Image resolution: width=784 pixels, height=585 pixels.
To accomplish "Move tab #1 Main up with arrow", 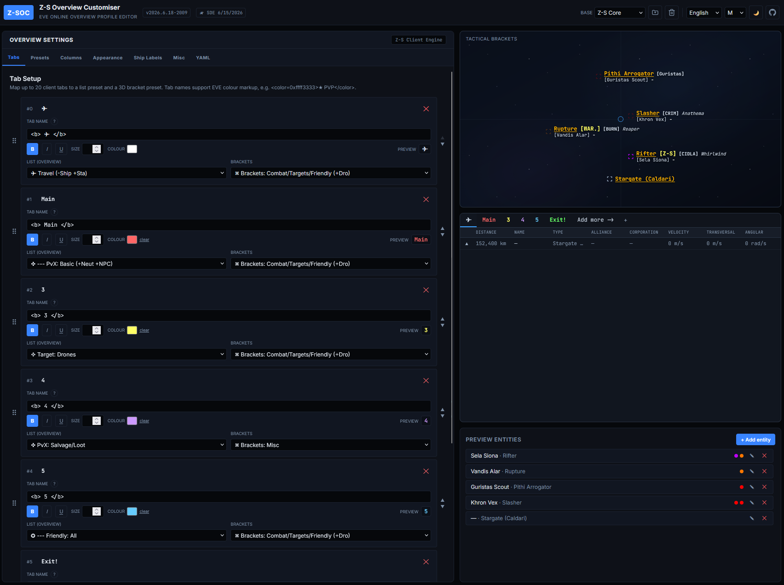I will tap(443, 228).
